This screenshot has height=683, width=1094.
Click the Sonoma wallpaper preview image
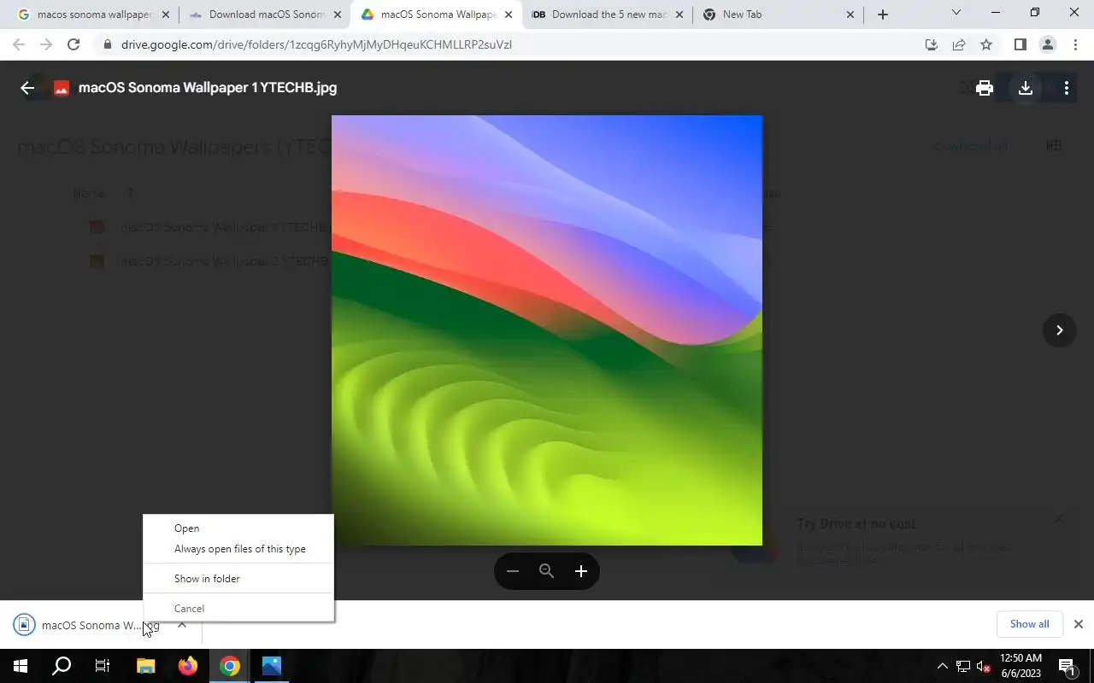[x=547, y=330]
